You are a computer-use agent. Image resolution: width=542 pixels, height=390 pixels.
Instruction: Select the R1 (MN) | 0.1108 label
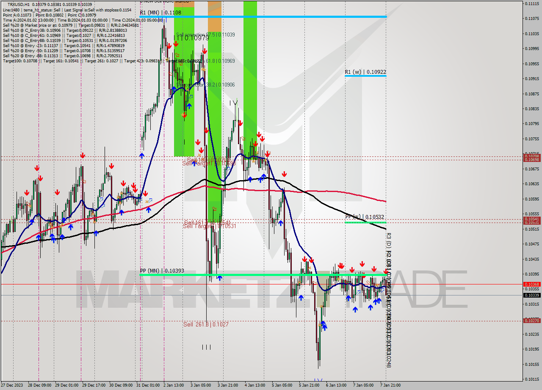160,13
